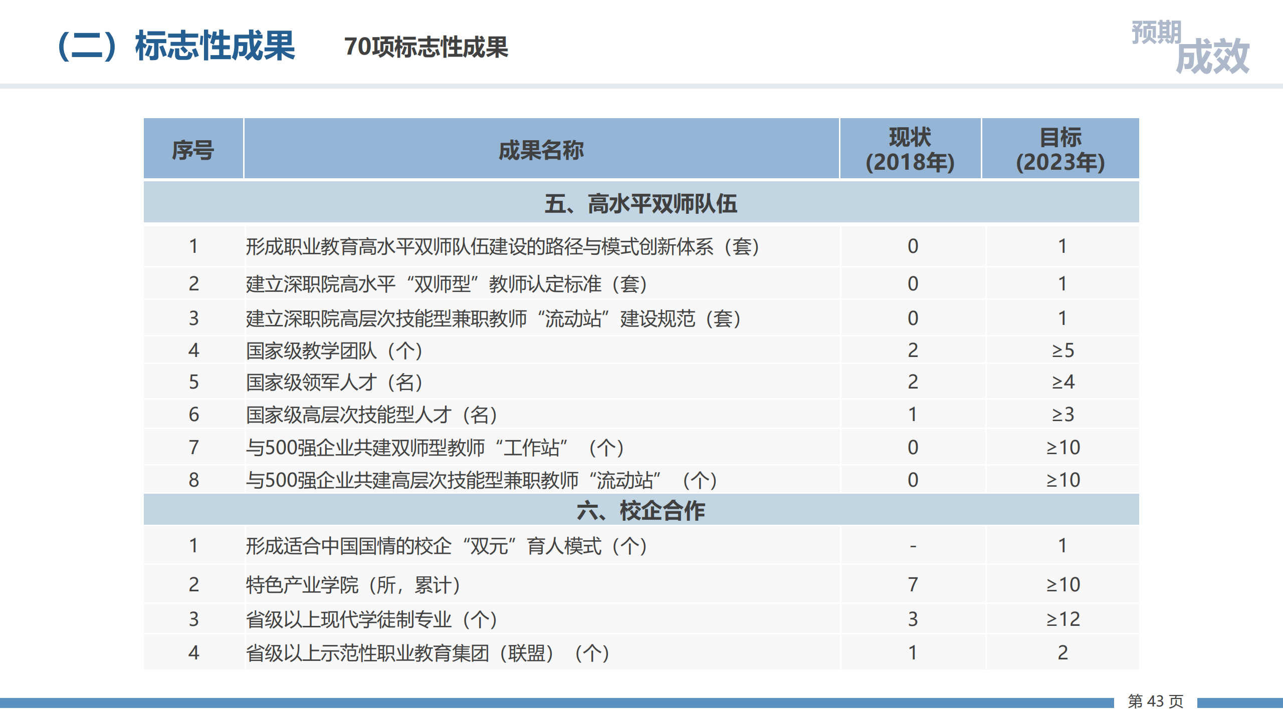Click the 序号 column header
This screenshot has height=721, width=1283.
[193, 150]
